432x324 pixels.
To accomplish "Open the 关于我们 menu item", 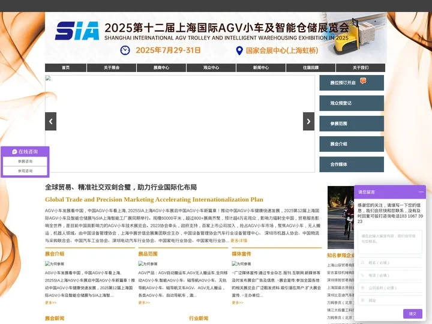I will point(361,67).
